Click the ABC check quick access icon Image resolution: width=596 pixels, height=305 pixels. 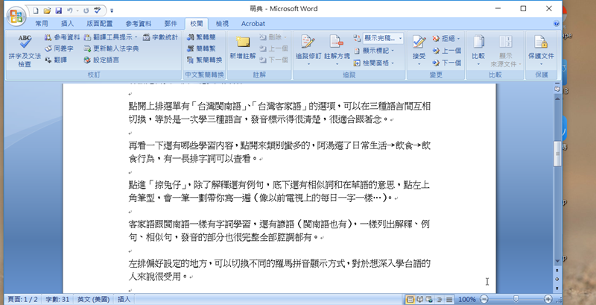tap(98, 10)
